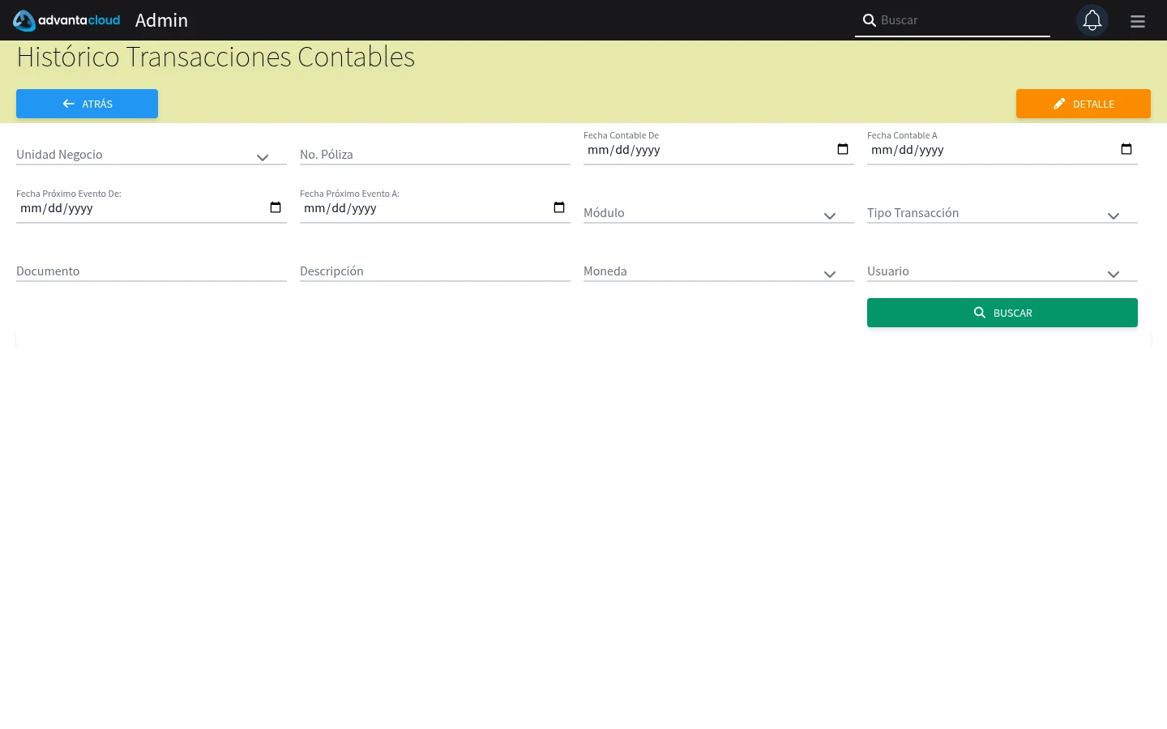Open calendar picker for Fecha Contable A
Screen dimensions: 1167x729
1126,149
